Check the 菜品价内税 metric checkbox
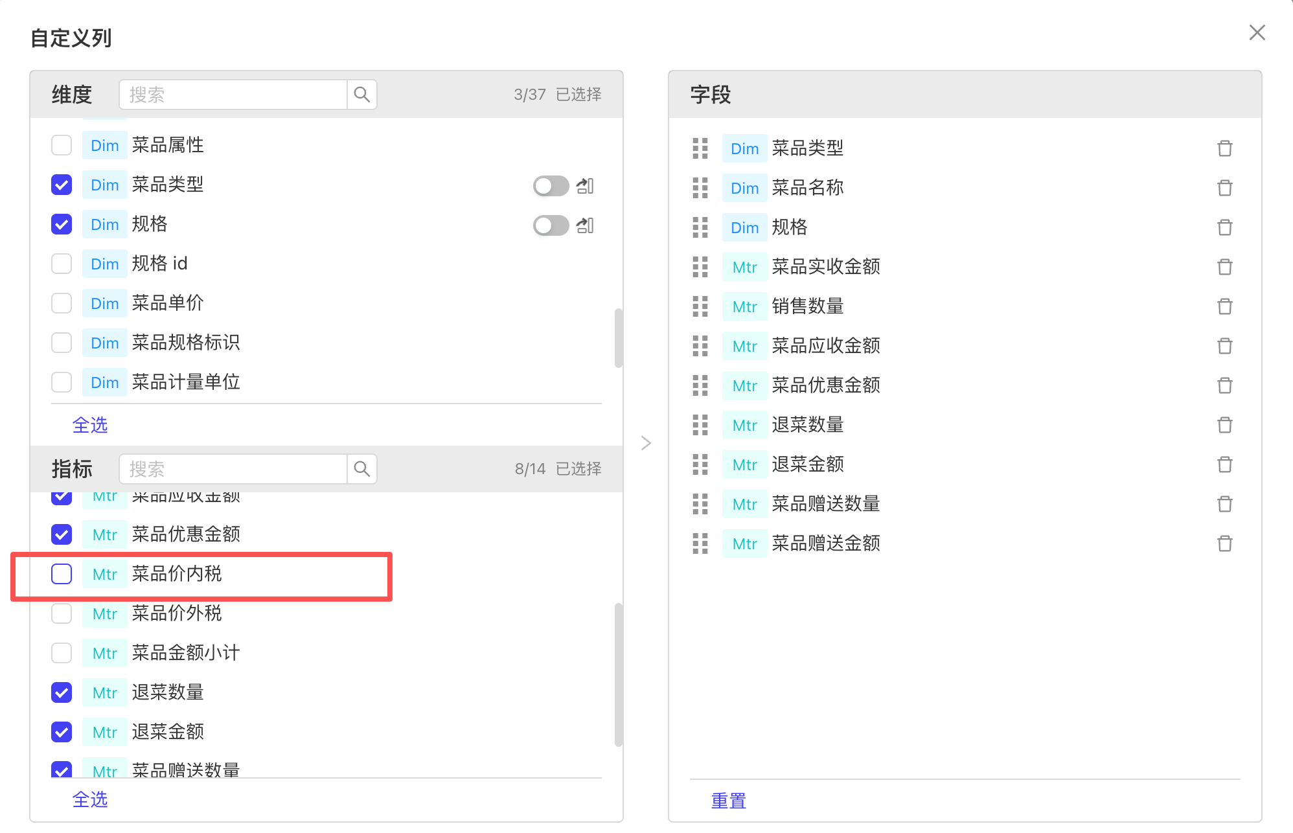1293x833 pixels. tap(62, 574)
